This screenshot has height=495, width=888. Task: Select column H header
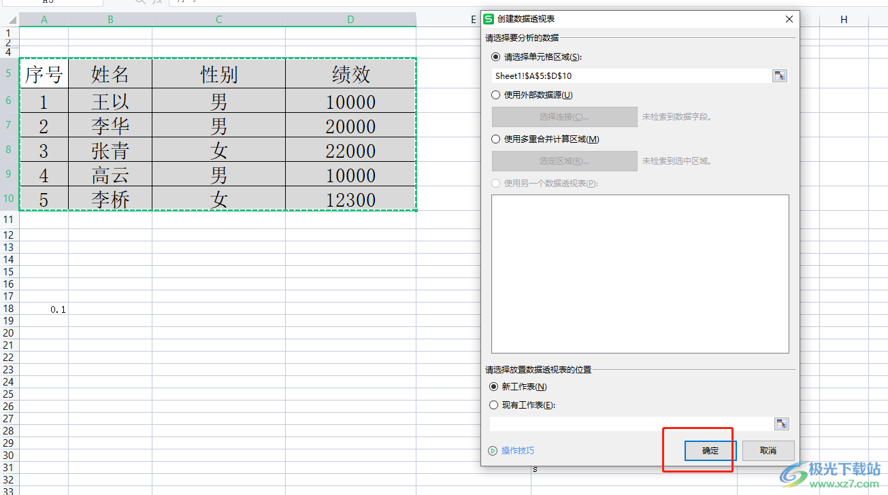click(844, 20)
